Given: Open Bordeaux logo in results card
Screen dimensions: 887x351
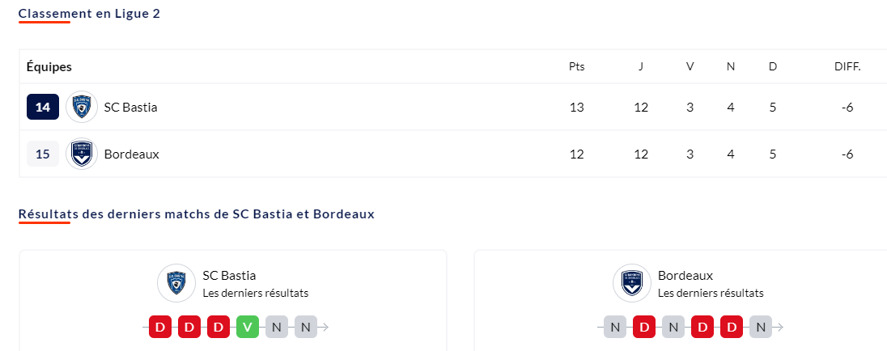Looking at the screenshot, I should pos(632,282).
